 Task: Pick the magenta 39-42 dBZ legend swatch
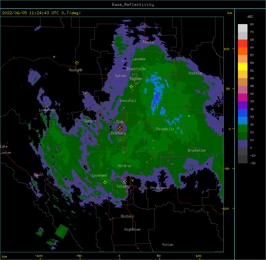[x=243, y=97]
